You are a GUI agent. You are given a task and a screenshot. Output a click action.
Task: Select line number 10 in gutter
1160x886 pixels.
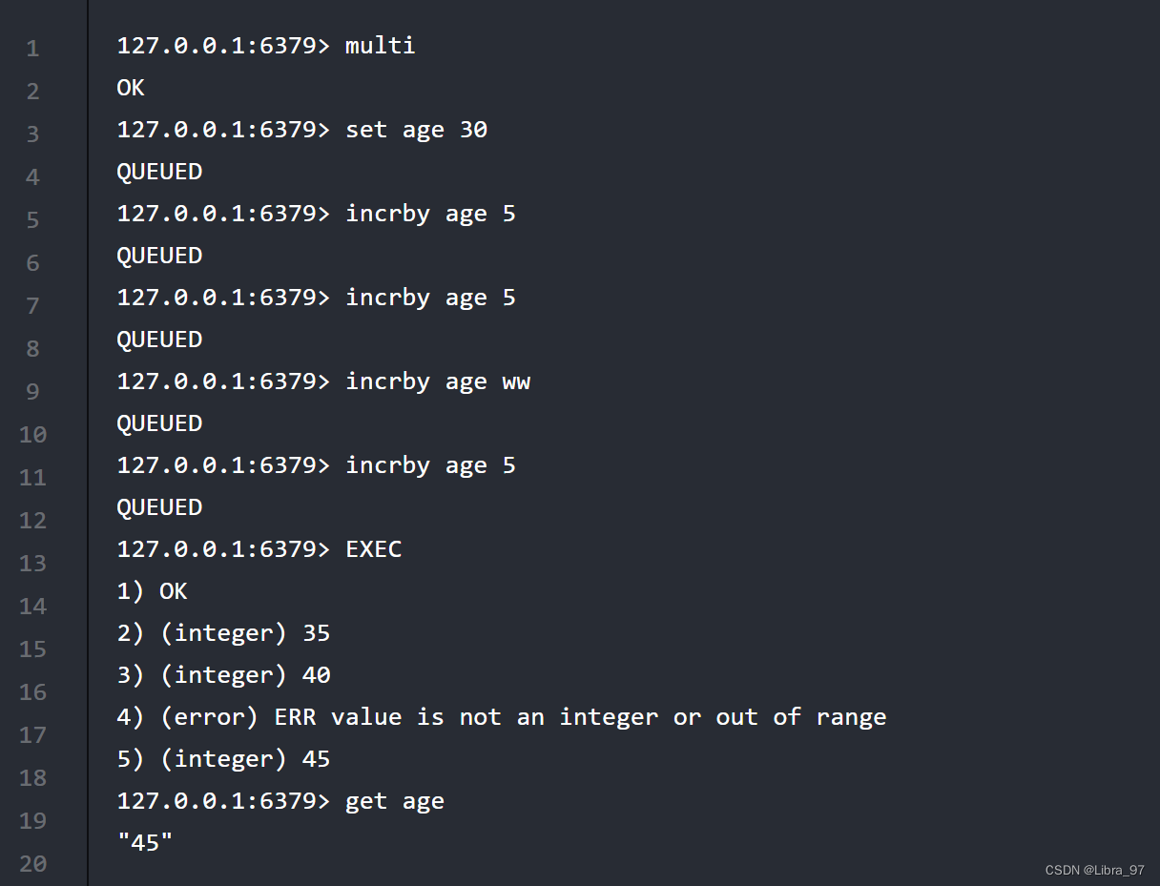[33, 435]
